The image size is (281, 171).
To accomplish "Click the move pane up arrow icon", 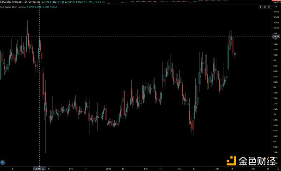I will [260, 7].
